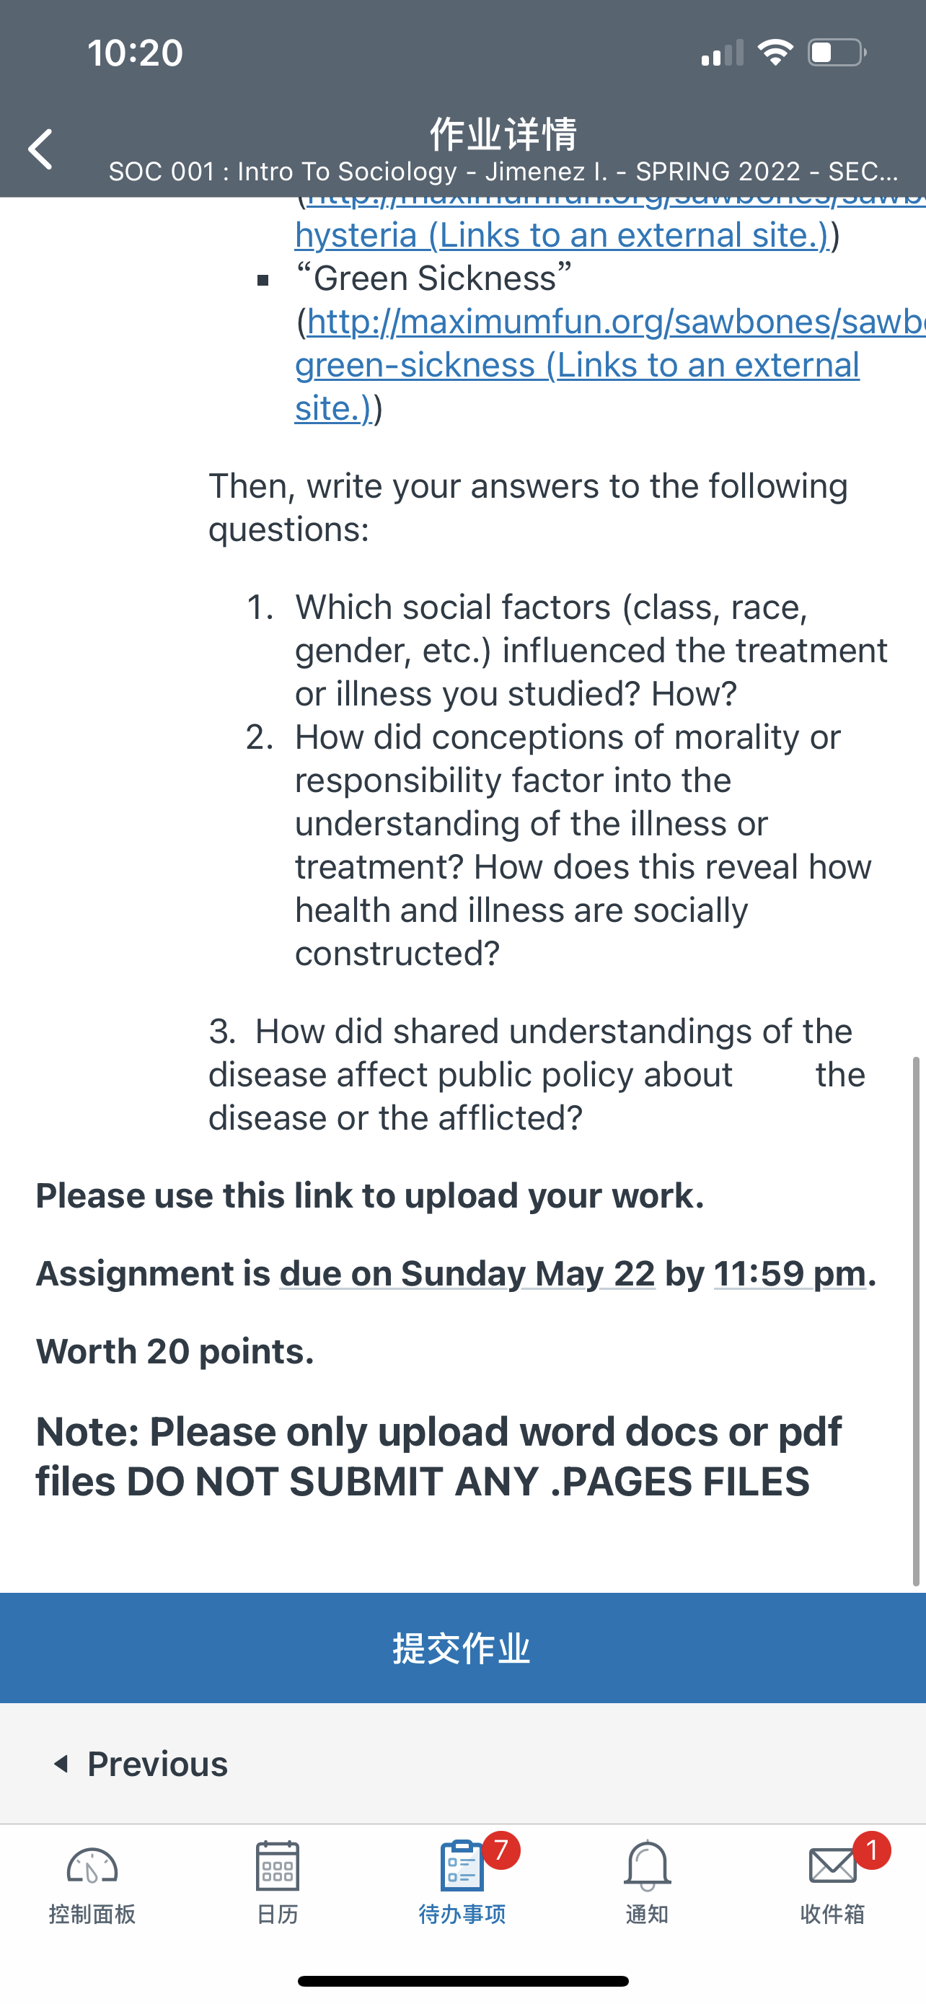Tap the SOC 001 course subtitle
This screenshot has height=2004, width=926.
coord(503,171)
